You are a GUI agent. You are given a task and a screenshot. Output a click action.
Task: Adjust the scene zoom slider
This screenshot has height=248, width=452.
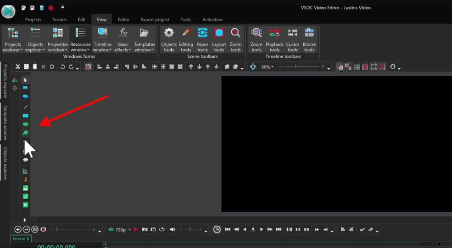pyautogui.click(x=301, y=67)
